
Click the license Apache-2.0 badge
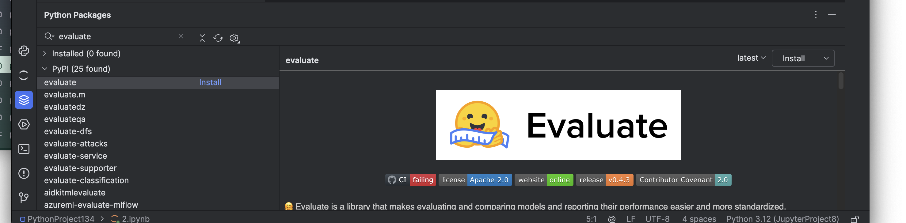point(475,180)
